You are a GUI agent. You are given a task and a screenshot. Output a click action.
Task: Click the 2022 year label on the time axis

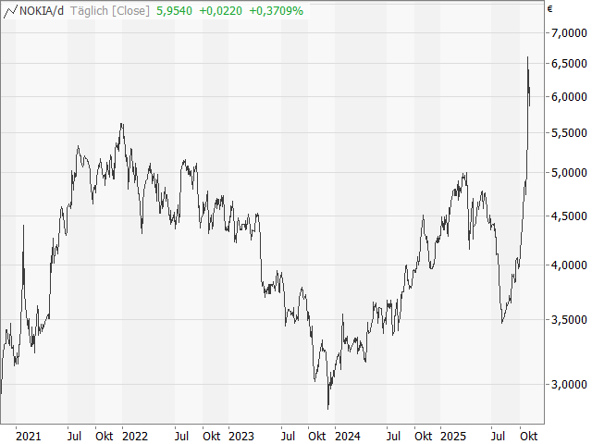point(135,436)
